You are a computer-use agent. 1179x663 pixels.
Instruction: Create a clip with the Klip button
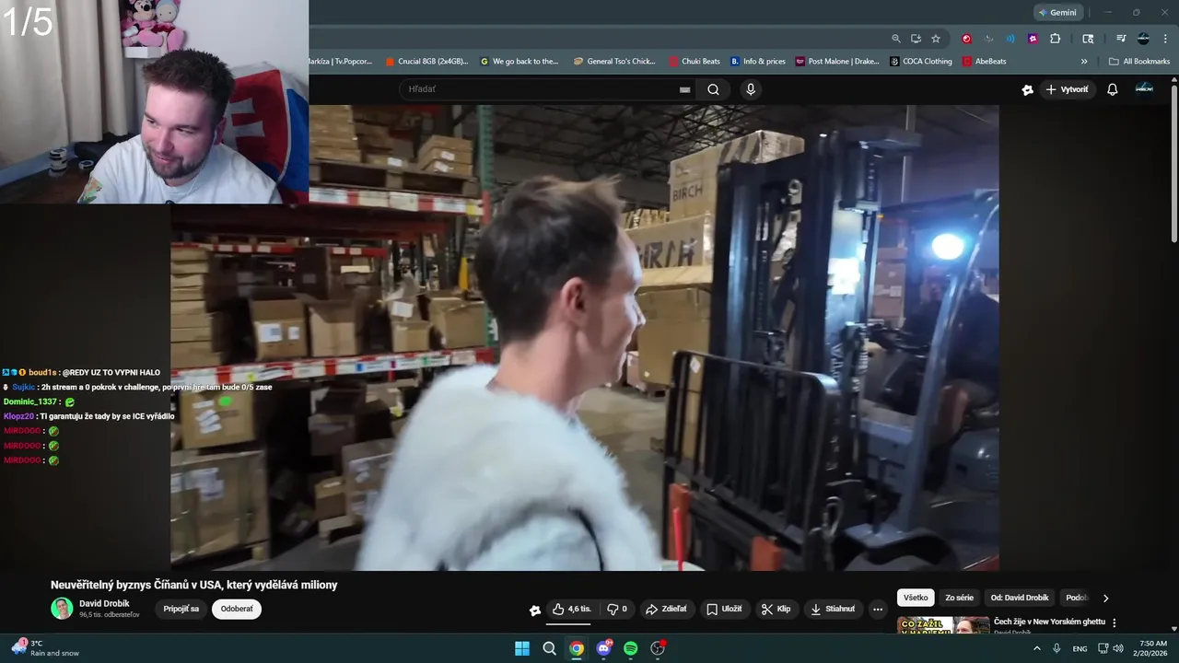[x=776, y=609]
